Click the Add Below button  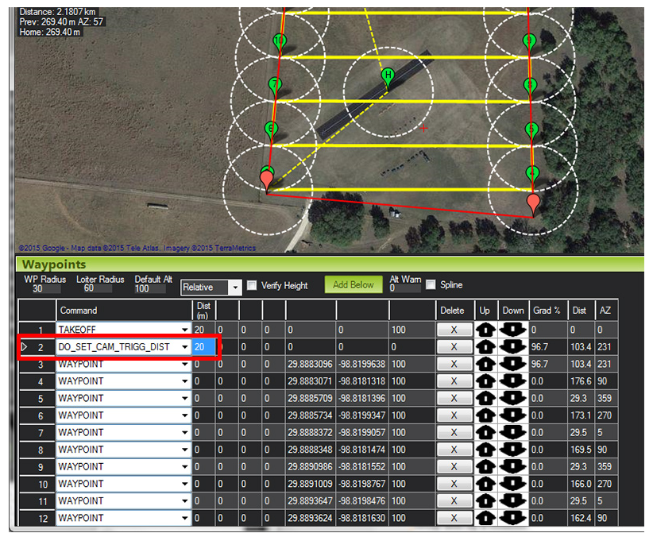coord(354,285)
